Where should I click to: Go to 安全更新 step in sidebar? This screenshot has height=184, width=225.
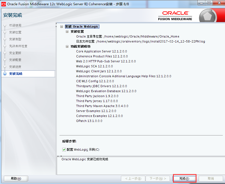pos(15,53)
